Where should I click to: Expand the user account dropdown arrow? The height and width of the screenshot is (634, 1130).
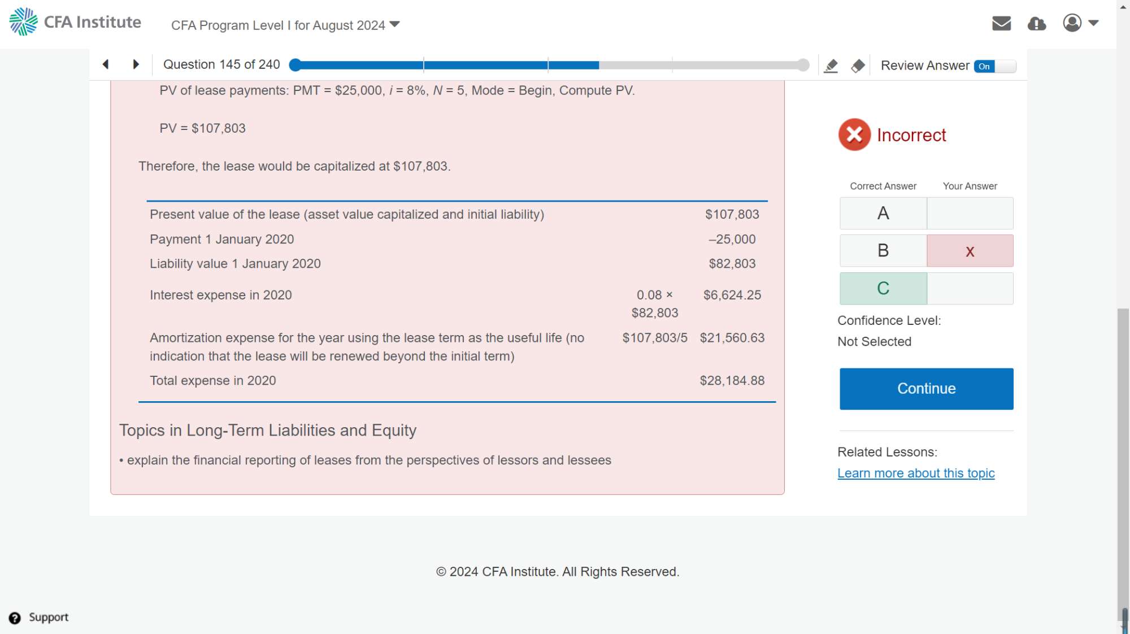click(x=1093, y=23)
